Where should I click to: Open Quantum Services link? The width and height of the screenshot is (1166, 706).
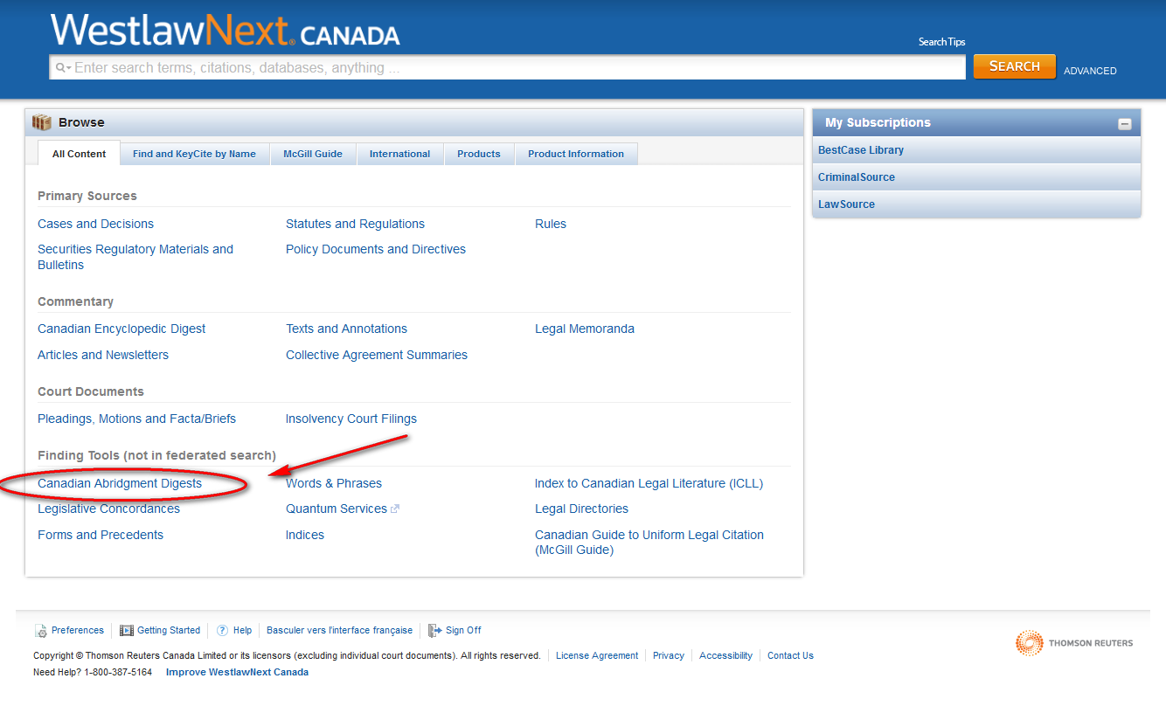(337, 509)
